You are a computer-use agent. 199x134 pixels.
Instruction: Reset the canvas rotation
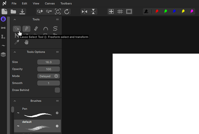coord(67,12)
